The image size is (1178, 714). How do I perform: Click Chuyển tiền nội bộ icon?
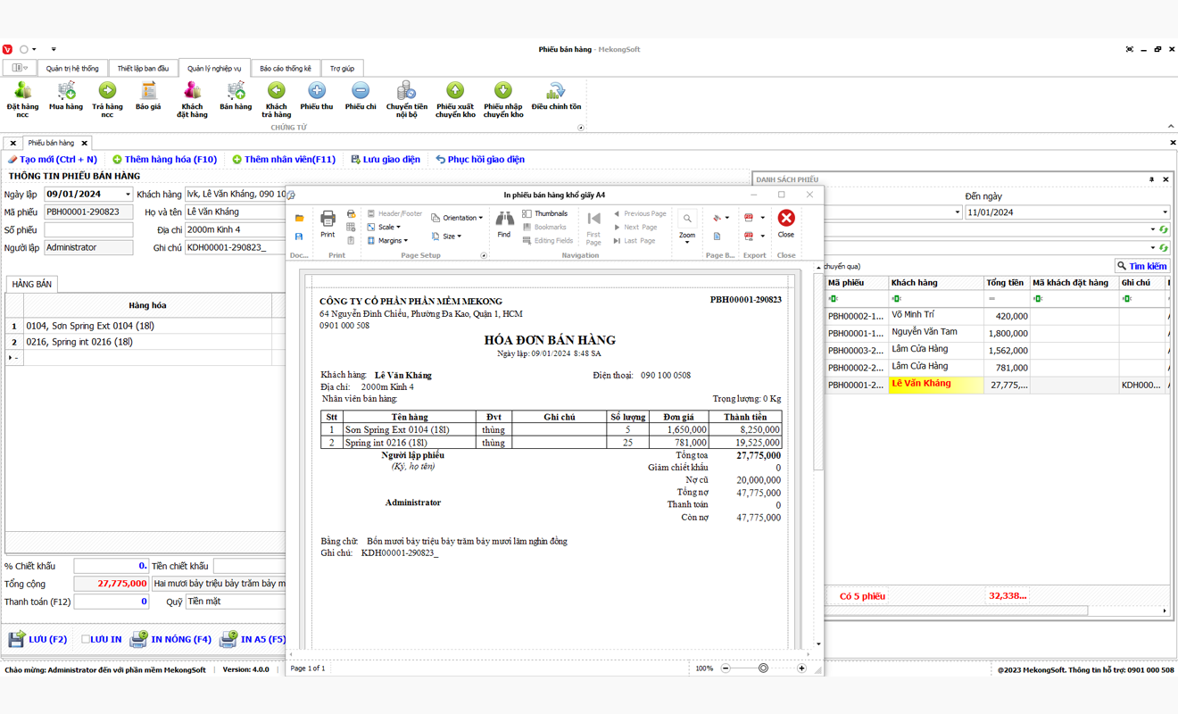[x=406, y=98]
